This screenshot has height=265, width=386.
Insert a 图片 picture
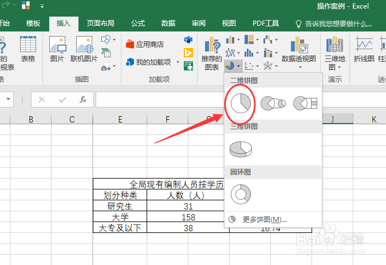57,49
